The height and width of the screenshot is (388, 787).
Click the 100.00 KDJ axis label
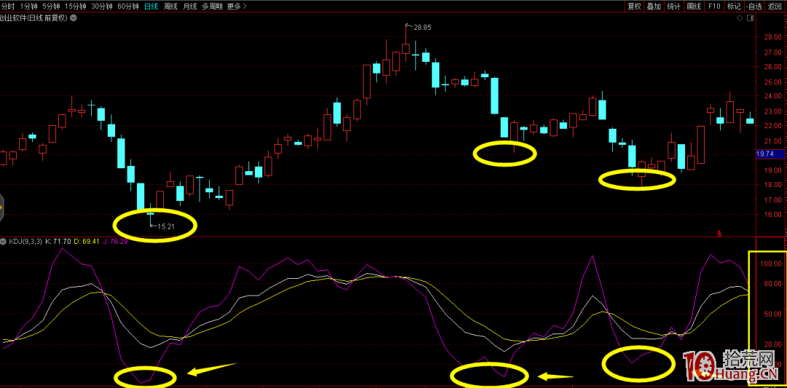[x=770, y=264]
